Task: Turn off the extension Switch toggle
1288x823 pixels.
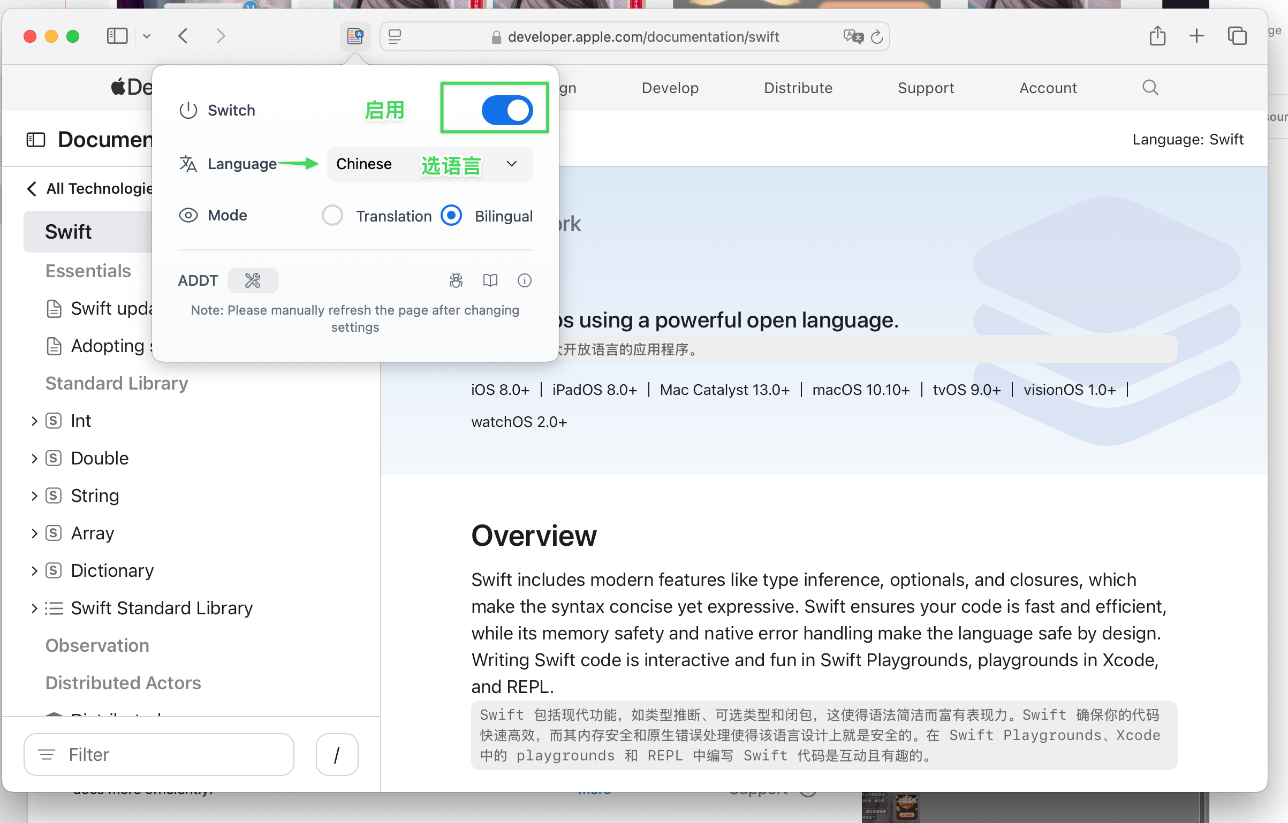Action: 506,110
